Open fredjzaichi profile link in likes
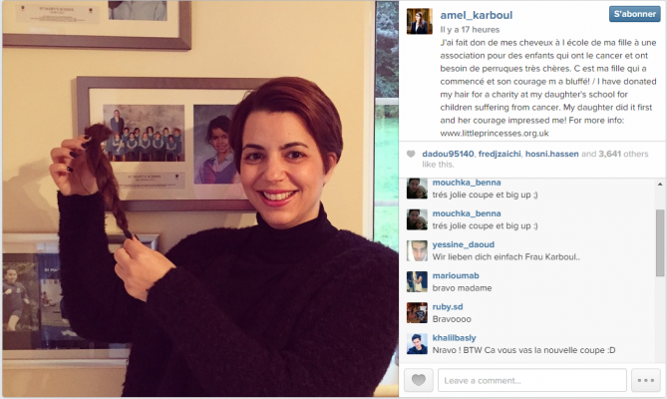 pyautogui.click(x=500, y=154)
